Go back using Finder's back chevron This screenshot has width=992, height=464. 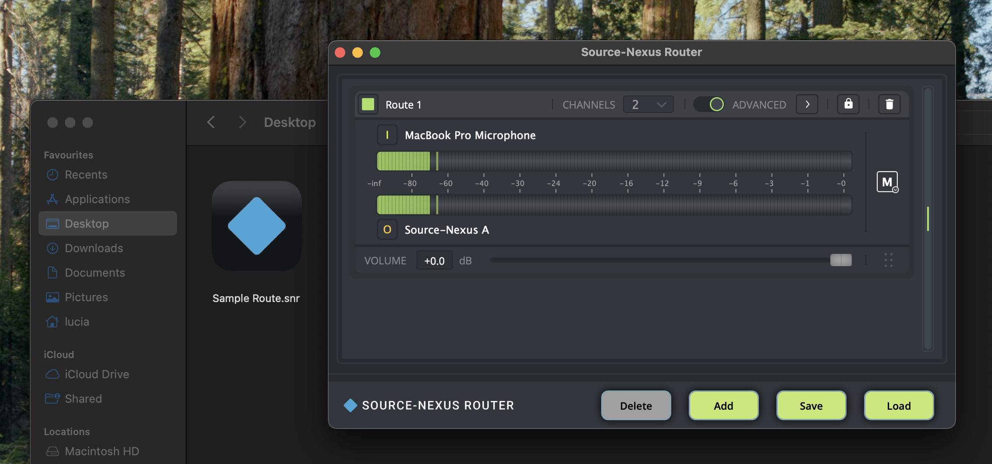tap(211, 122)
